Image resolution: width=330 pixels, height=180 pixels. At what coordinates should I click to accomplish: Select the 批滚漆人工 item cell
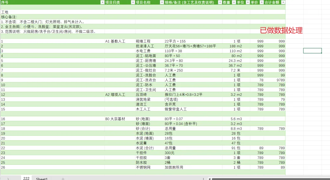point(150,46)
